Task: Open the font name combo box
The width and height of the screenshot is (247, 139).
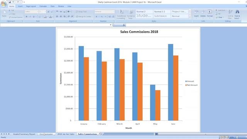Action: click(32, 12)
